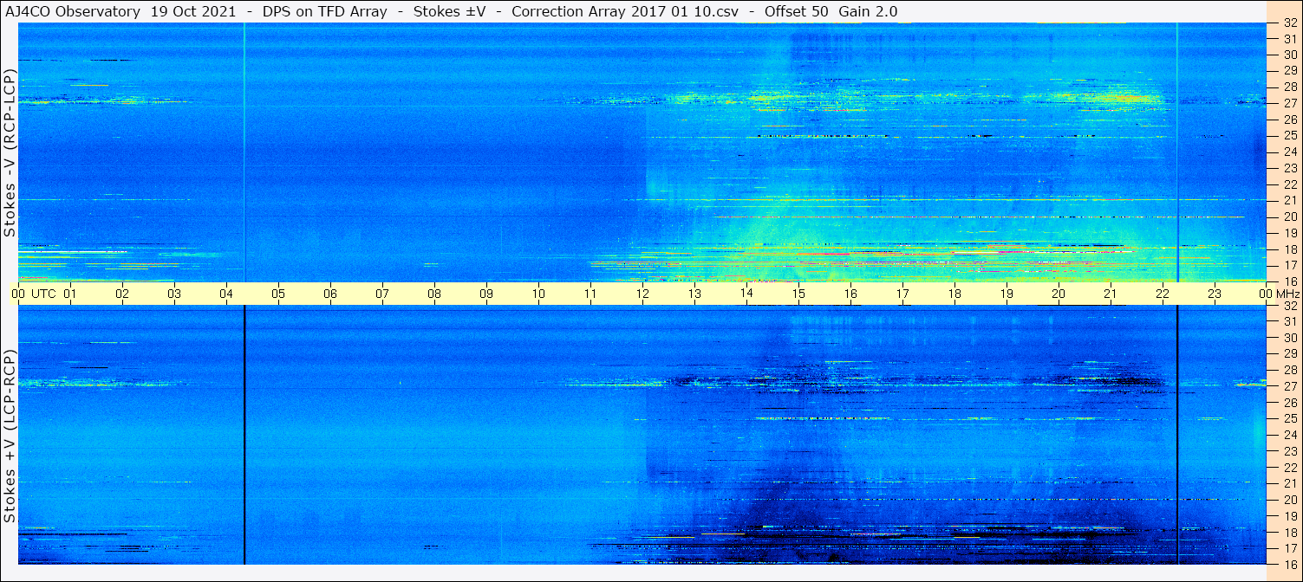Select the 14 hour tick on time axis
The height and width of the screenshot is (582, 1303).
coord(746,294)
